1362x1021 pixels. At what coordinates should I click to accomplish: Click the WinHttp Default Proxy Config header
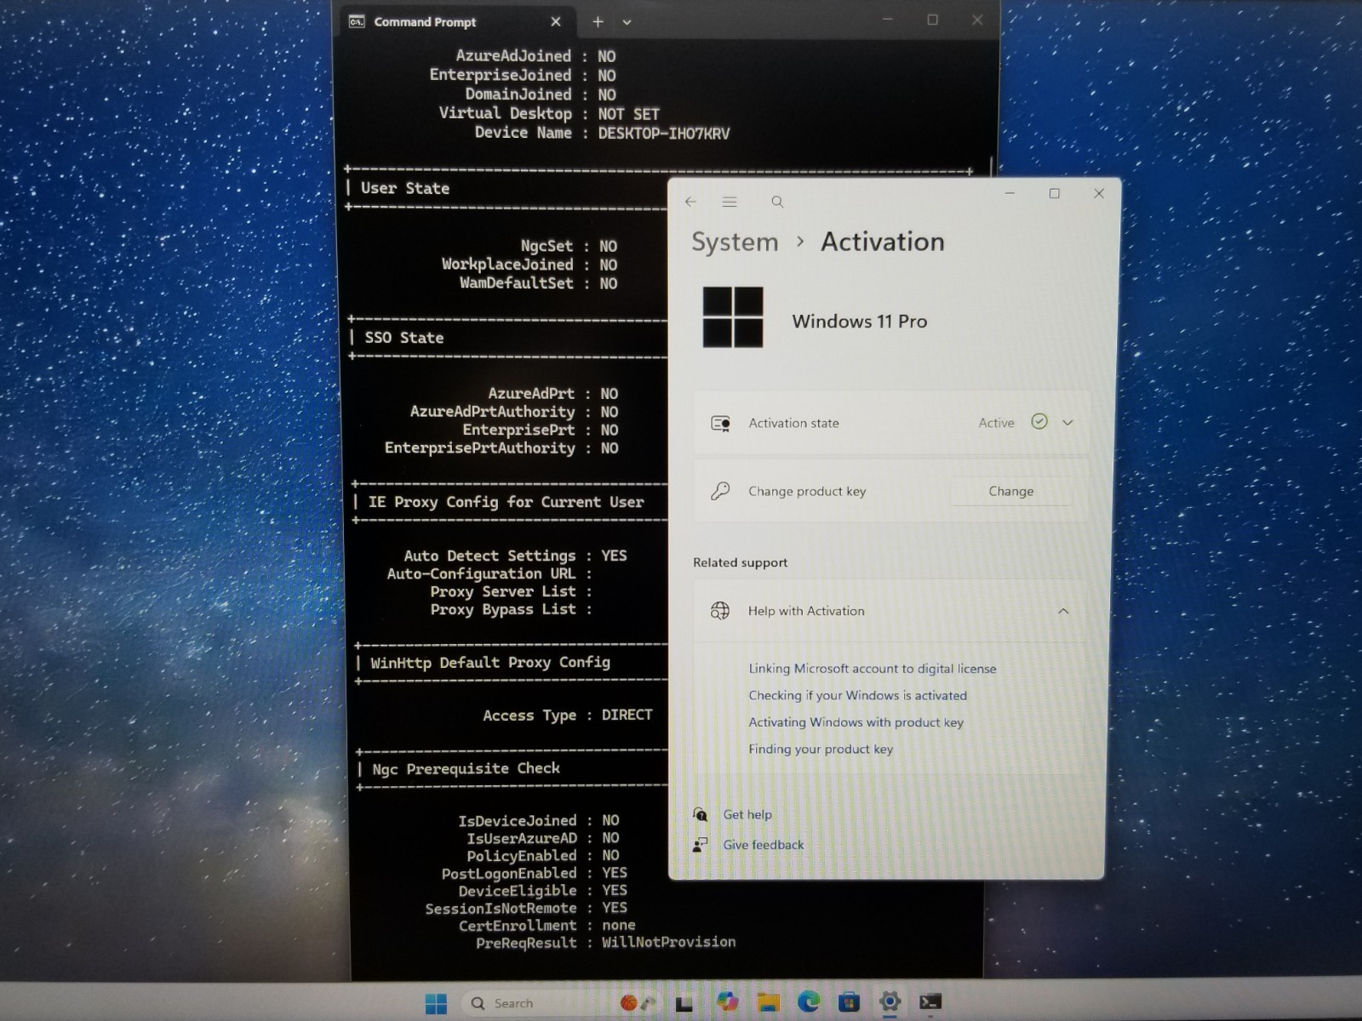[x=490, y=663]
